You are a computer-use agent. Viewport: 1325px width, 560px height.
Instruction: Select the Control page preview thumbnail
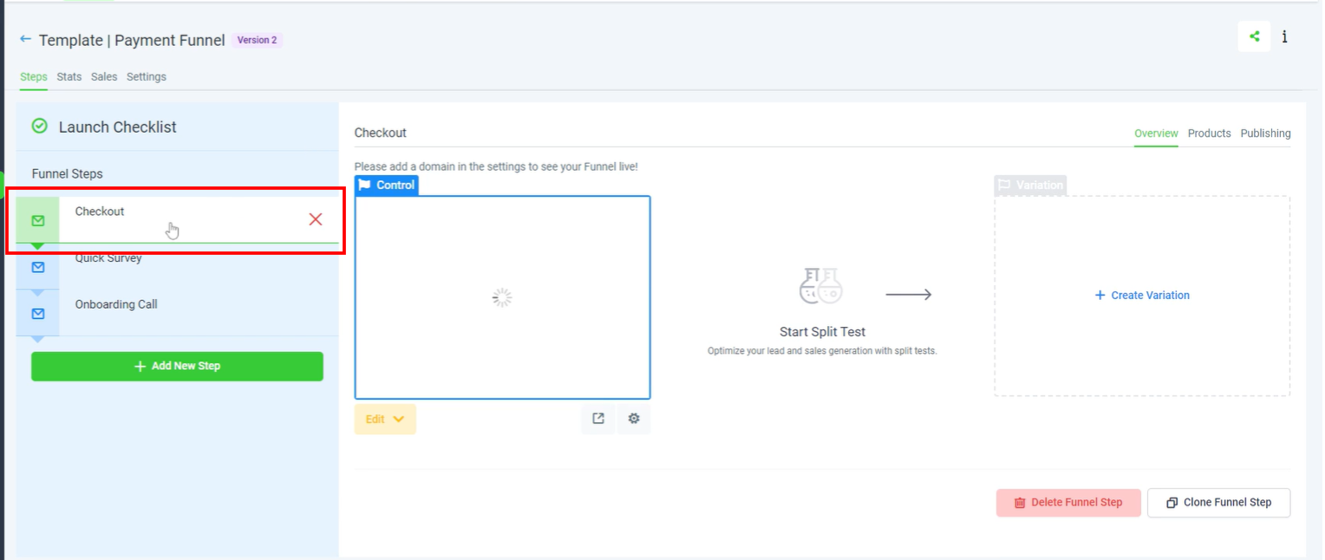(502, 297)
